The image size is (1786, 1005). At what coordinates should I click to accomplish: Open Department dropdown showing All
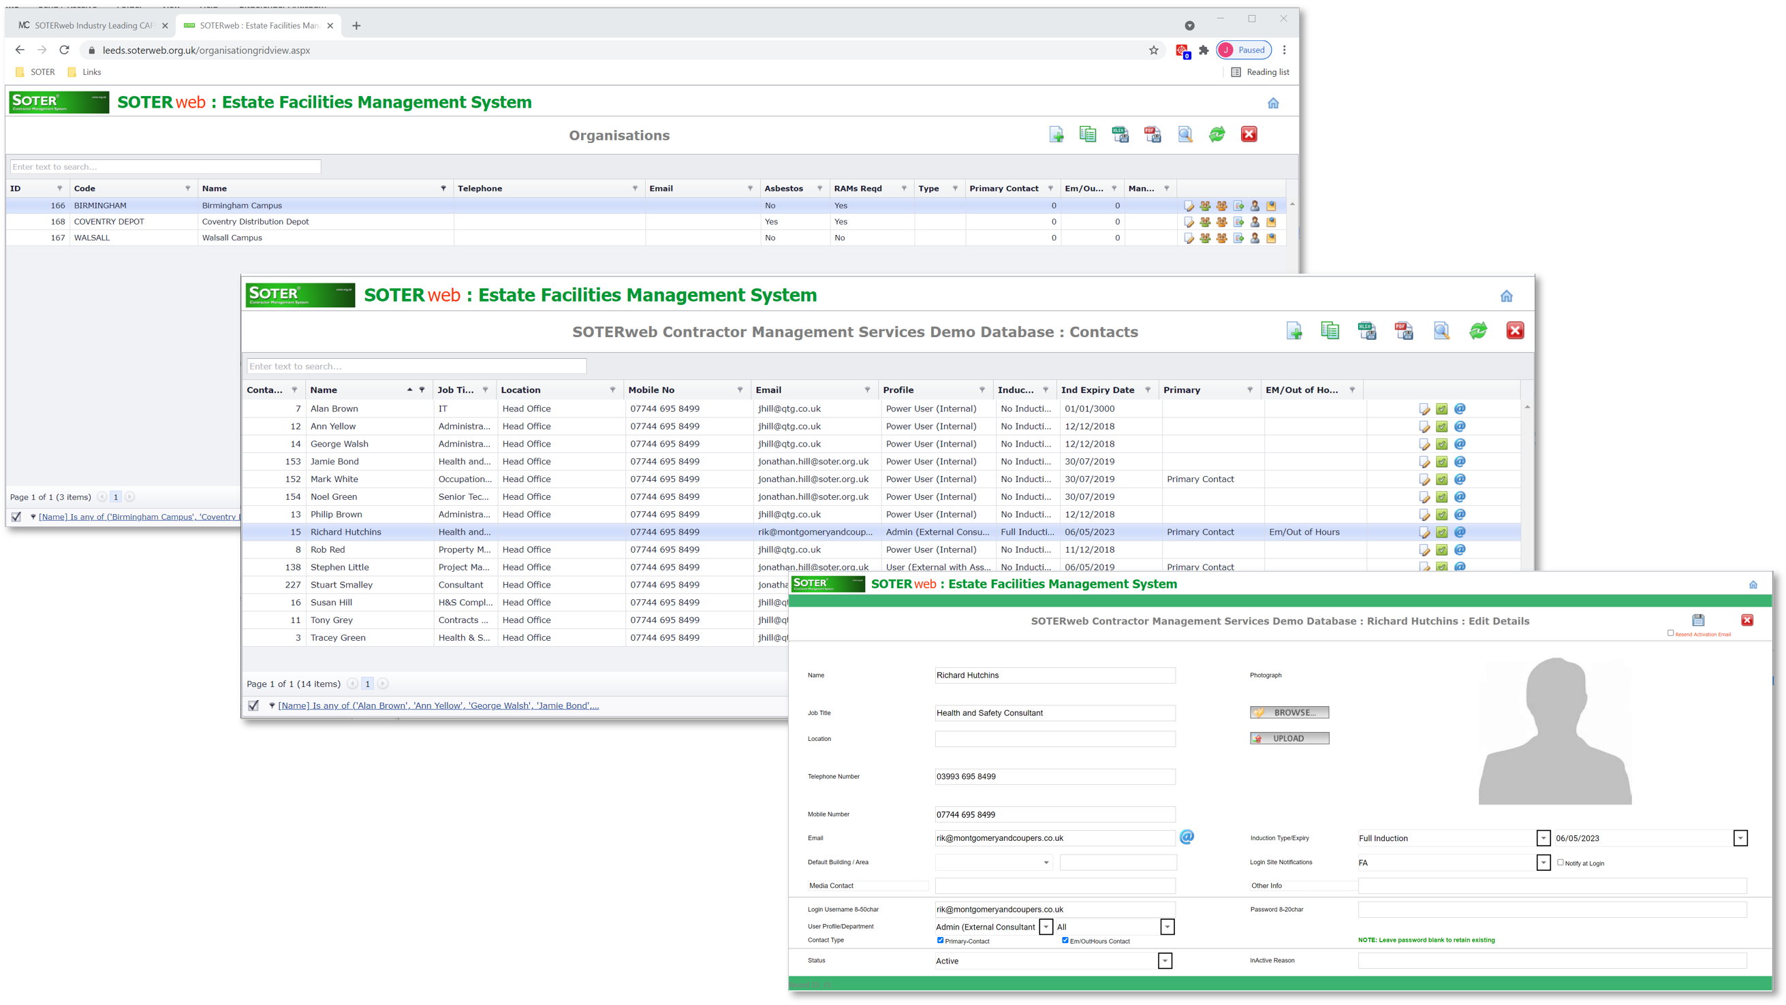1168,927
